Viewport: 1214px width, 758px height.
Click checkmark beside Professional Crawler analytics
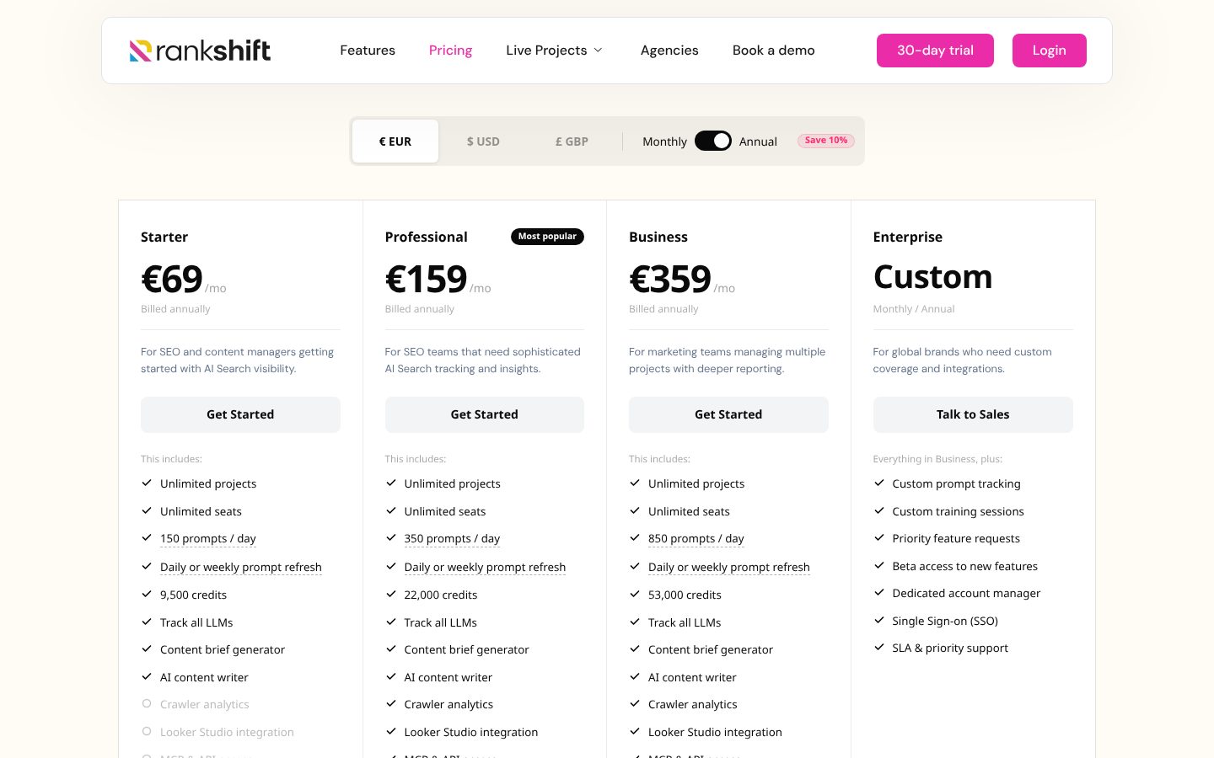(x=391, y=703)
